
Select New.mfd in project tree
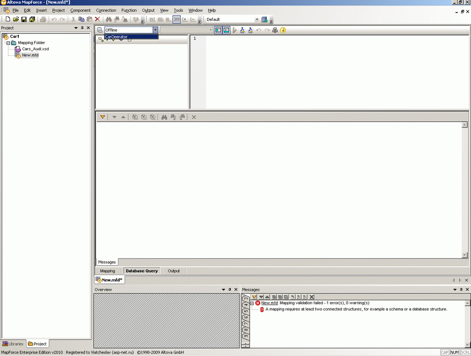(30, 55)
